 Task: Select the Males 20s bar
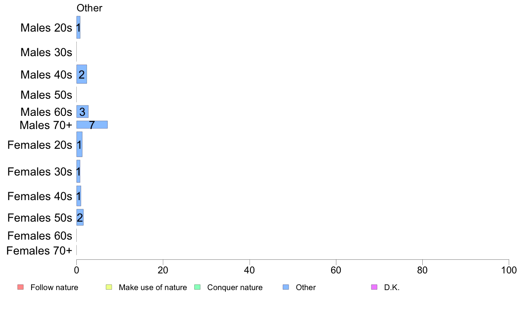(x=79, y=27)
